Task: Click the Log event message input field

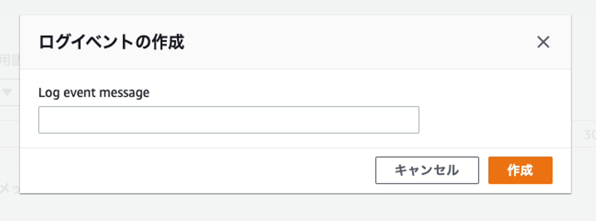Action: click(x=228, y=120)
